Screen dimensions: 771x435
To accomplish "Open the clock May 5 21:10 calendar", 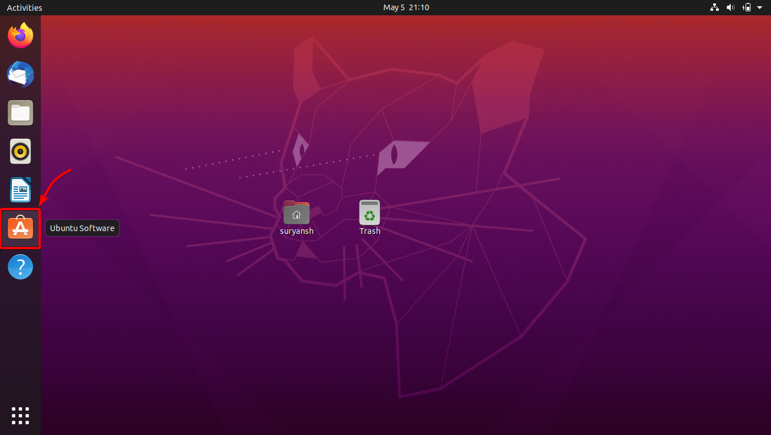I will 406,7.
